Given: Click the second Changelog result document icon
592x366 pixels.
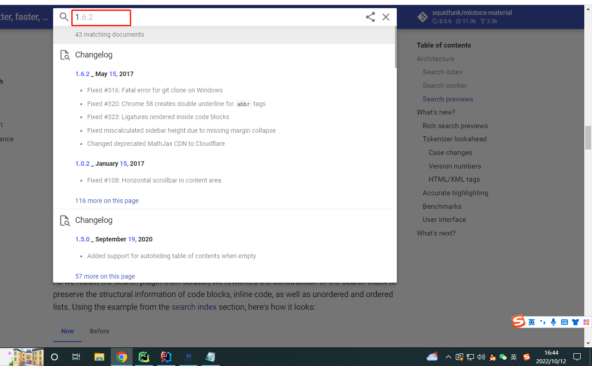Looking at the screenshot, I should coord(65,221).
